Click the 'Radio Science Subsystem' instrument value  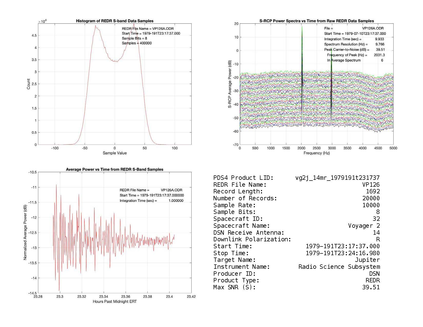click(x=339, y=267)
